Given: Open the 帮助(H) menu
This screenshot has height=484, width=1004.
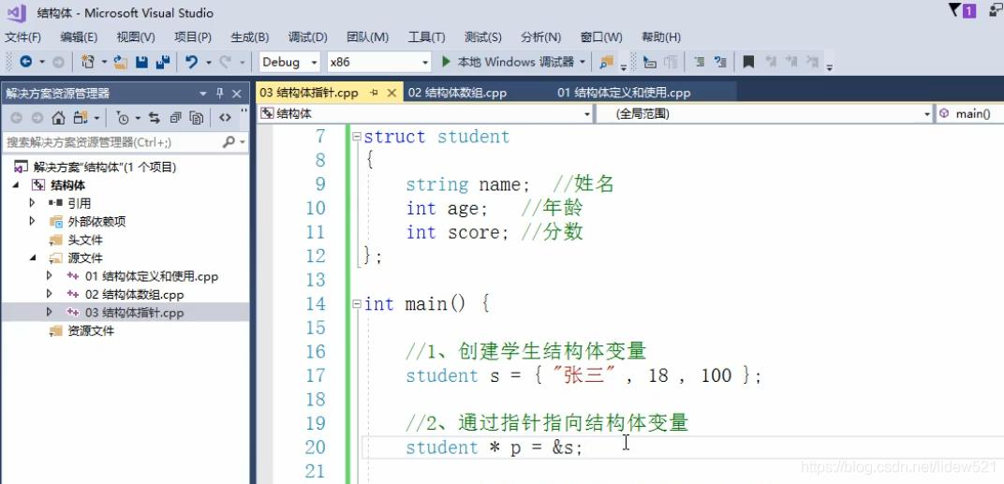Looking at the screenshot, I should pos(661,37).
